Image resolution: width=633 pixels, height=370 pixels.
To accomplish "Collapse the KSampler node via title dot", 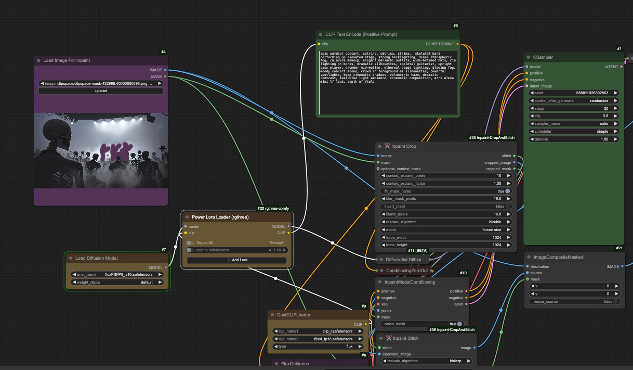I will [528, 57].
